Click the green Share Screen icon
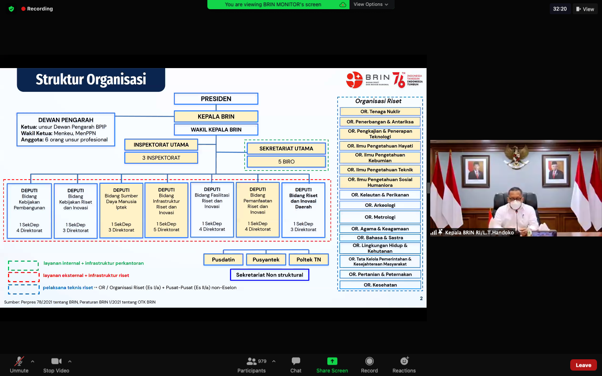The width and height of the screenshot is (602, 376). tap(332, 361)
